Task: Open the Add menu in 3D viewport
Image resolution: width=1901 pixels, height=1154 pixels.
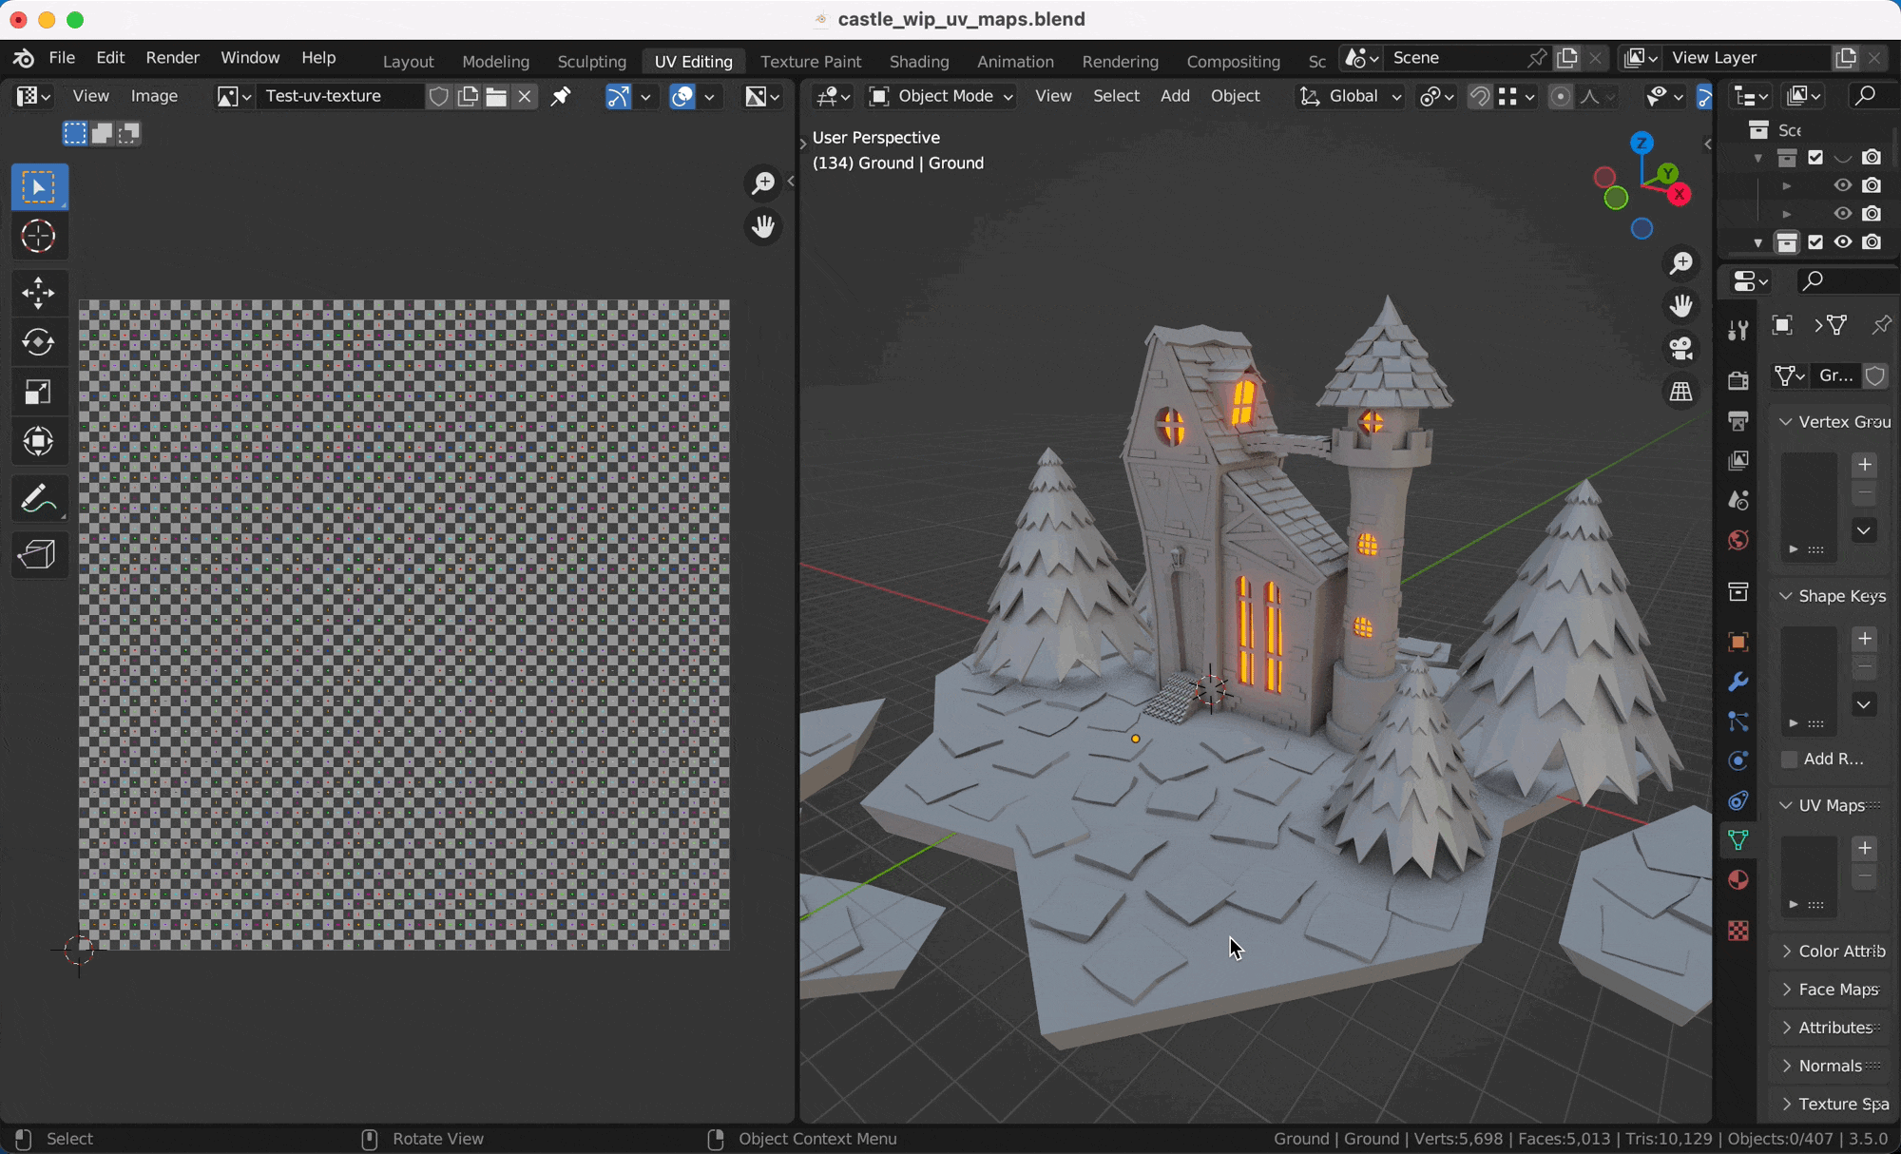Action: tap(1175, 96)
